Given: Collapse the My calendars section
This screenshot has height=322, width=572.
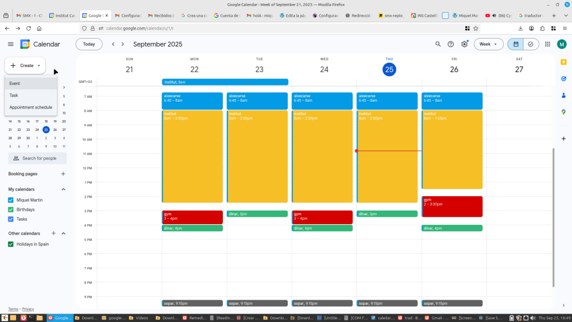Looking at the screenshot, I should tap(63, 190).
